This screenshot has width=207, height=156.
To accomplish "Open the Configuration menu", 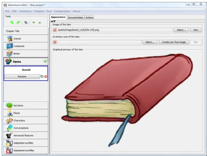I will pos(62,11).
